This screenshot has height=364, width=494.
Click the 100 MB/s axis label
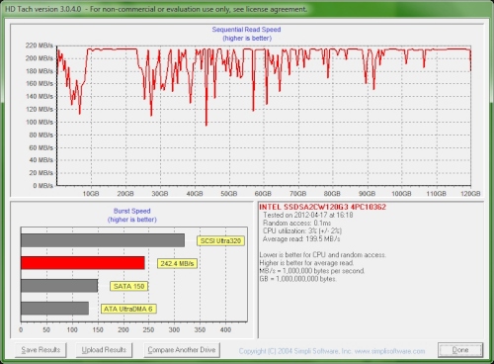click(x=40, y=122)
